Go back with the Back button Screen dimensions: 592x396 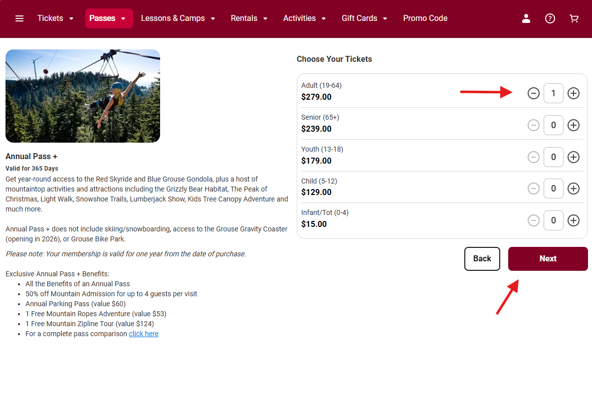[482, 258]
